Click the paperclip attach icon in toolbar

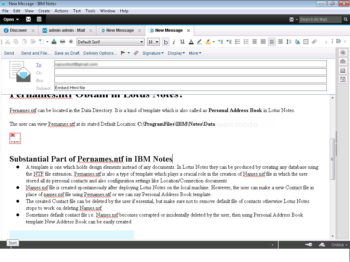tap(314, 42)
